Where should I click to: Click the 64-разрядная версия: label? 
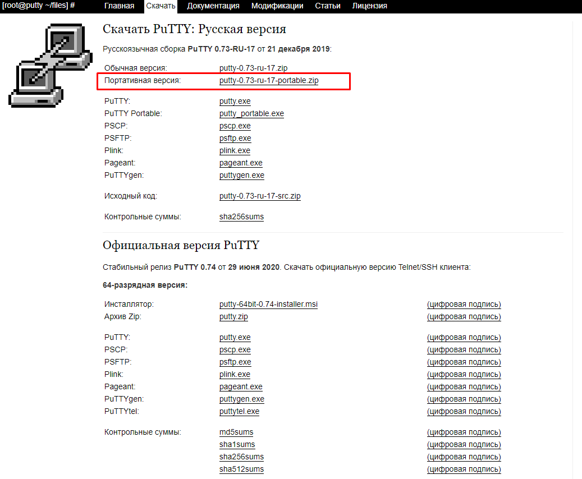145,285
